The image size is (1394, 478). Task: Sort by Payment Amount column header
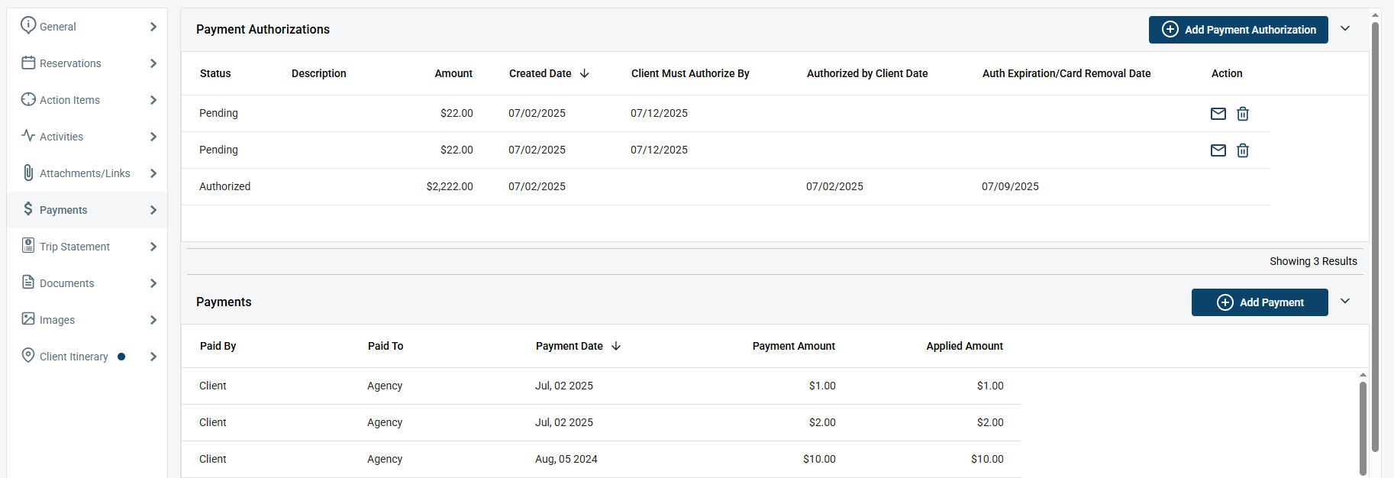pyautogui.click(x=794, y=346)
